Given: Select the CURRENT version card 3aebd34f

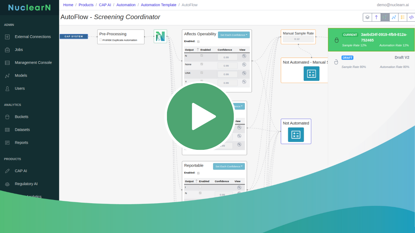Looking at the screenshot, I should (372, 40).
